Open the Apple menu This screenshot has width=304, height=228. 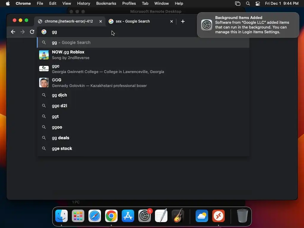8,4
